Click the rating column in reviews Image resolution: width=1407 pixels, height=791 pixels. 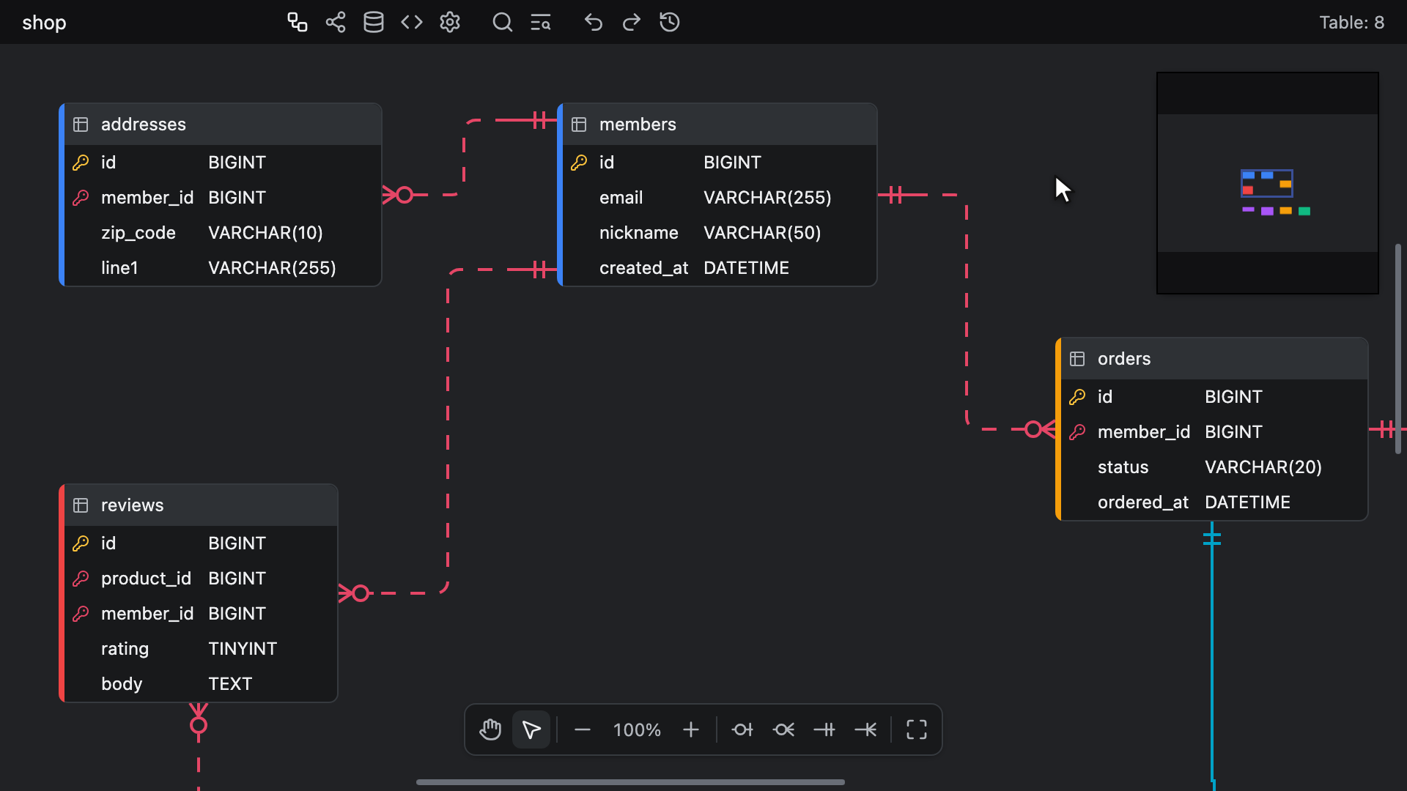(x=201, y=649)
